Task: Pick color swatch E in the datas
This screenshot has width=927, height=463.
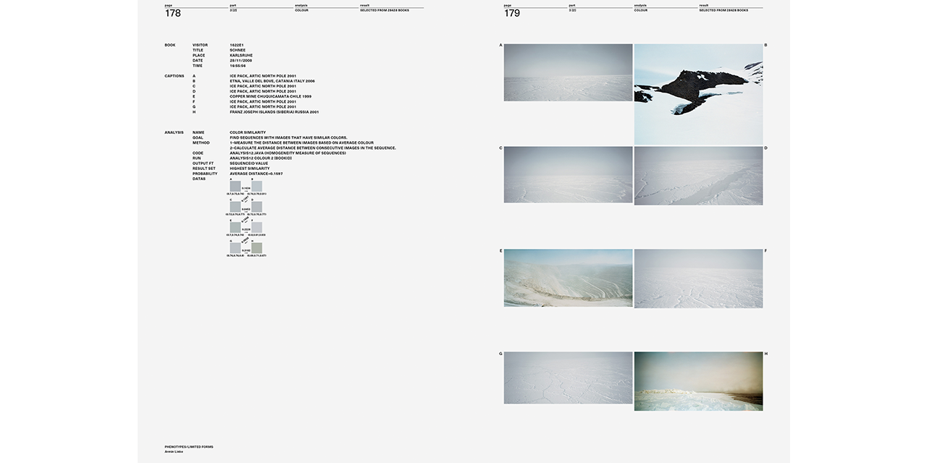Action: pyautogui.click(x=235, y=227)
